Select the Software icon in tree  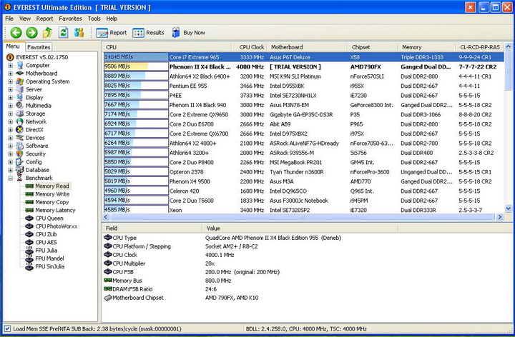[20, 146]
